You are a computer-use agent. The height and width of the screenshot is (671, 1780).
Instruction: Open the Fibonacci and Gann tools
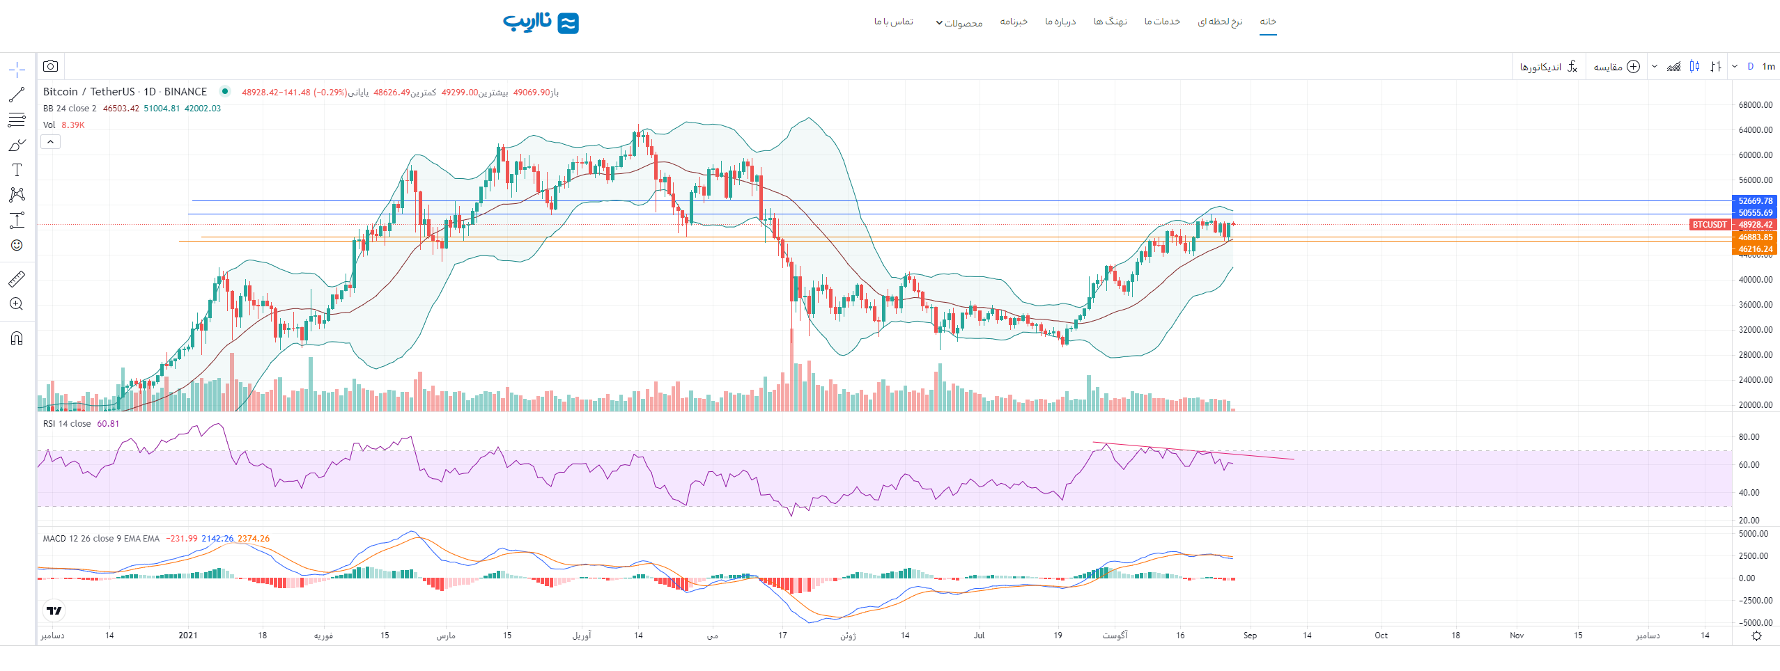[17, 120]
